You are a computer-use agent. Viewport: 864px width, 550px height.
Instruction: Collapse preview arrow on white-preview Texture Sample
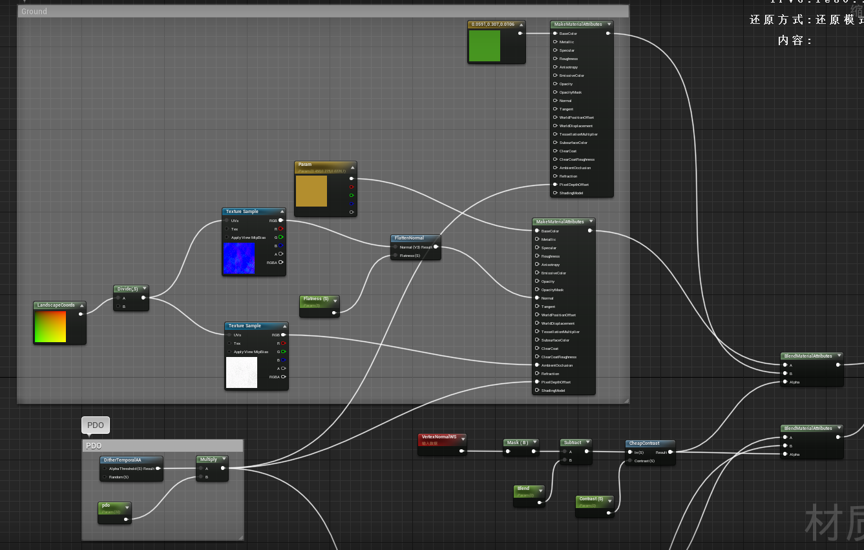tap(284, 326)
